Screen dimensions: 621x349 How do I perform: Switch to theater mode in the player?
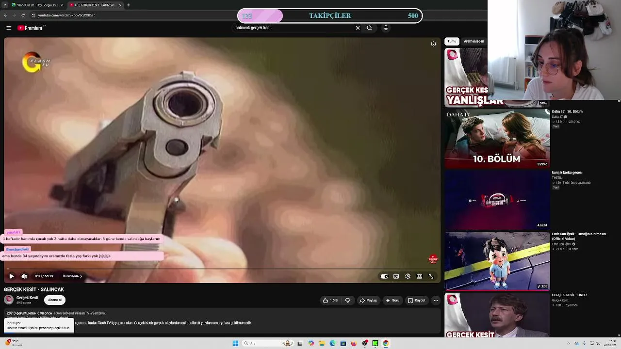[419, 276]
